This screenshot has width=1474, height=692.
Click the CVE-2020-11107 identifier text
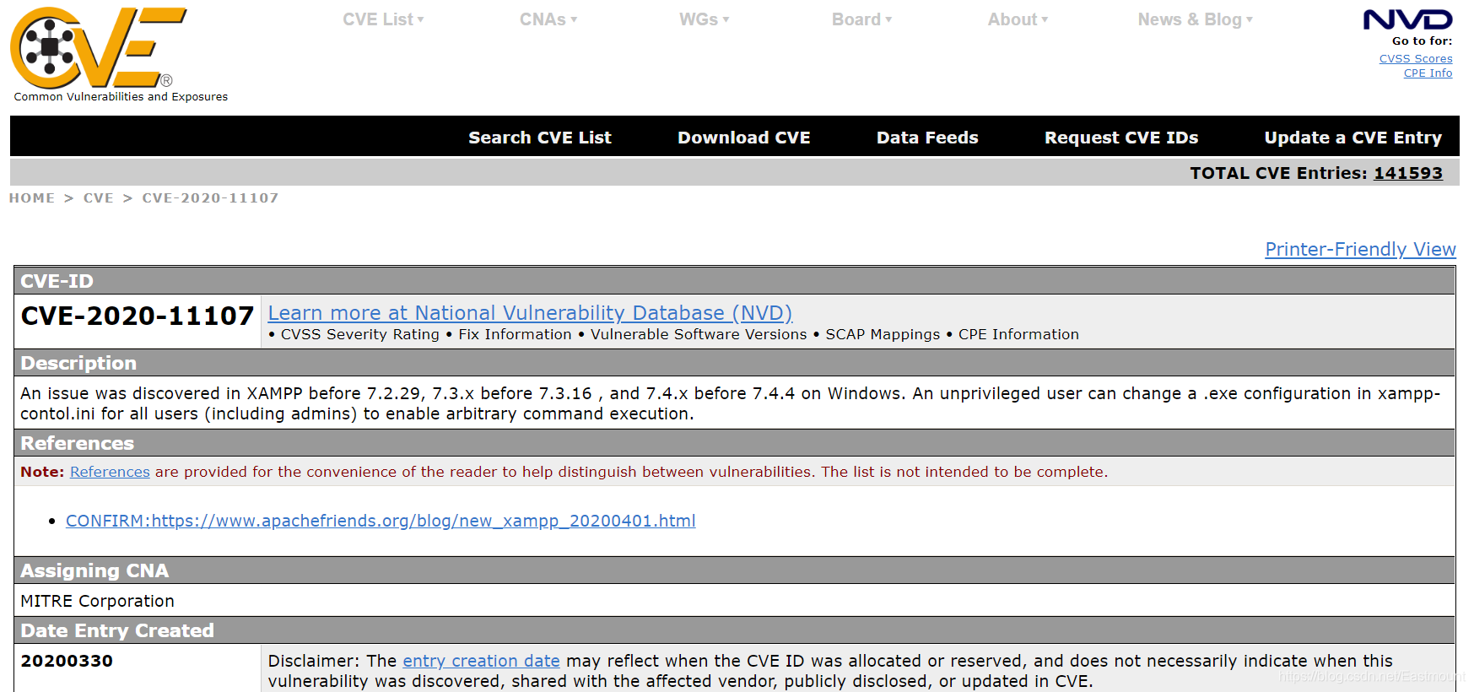(x=138, y=316)
